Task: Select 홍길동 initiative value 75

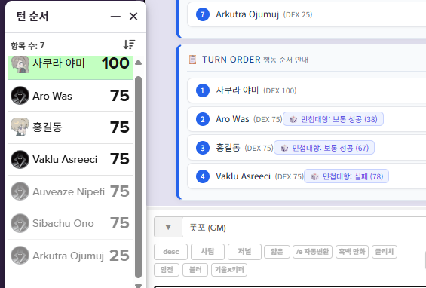Action: tap(120, 127)
